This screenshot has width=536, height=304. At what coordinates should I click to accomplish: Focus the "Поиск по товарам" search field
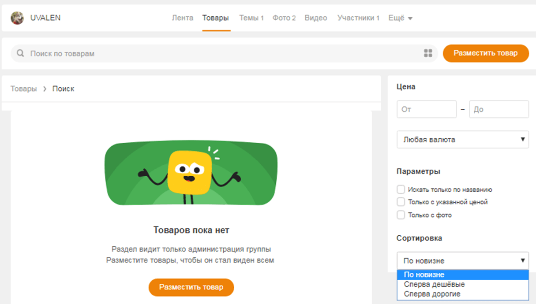point(224,53)
